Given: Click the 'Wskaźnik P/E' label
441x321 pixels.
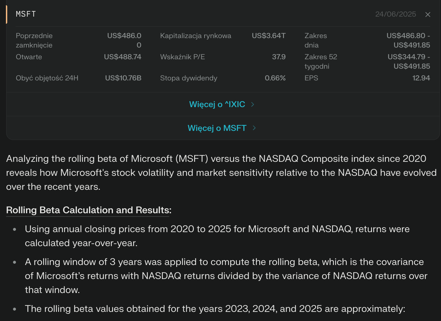Looking at the screenshot, I should coord(182,57).
